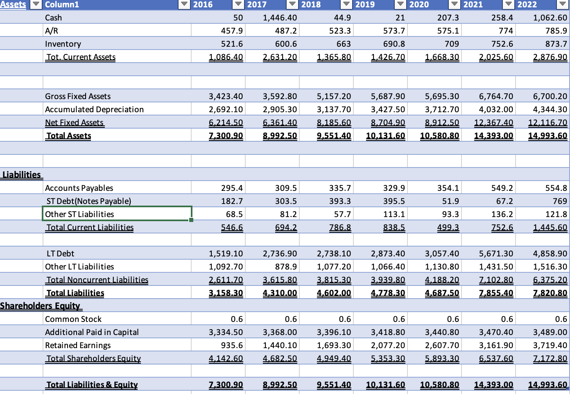Open the 2016 column filter dropdown
570x394 pixels.
238,5
